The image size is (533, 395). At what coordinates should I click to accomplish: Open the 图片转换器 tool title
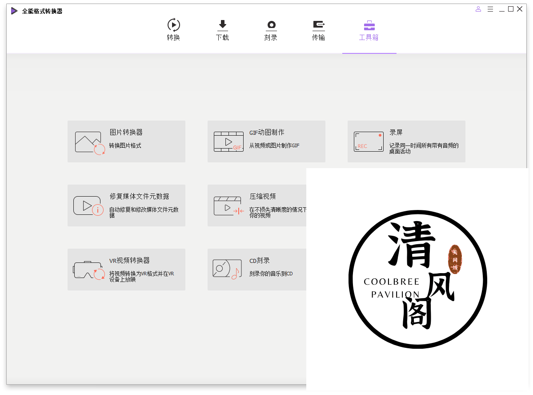click(x=126, y=132)
